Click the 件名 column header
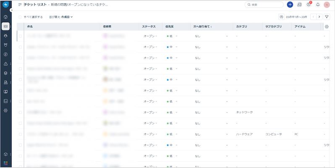 pos(30,26)
